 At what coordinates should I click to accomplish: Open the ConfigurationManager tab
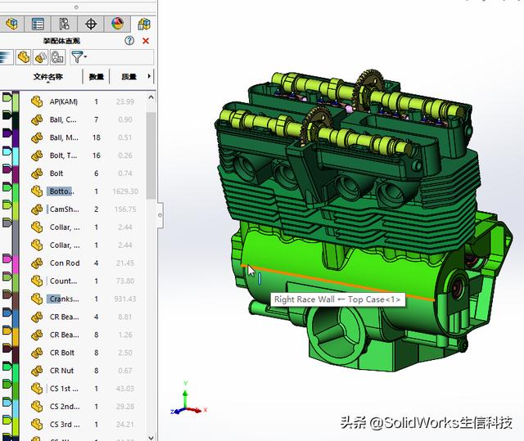click(64, 24)
